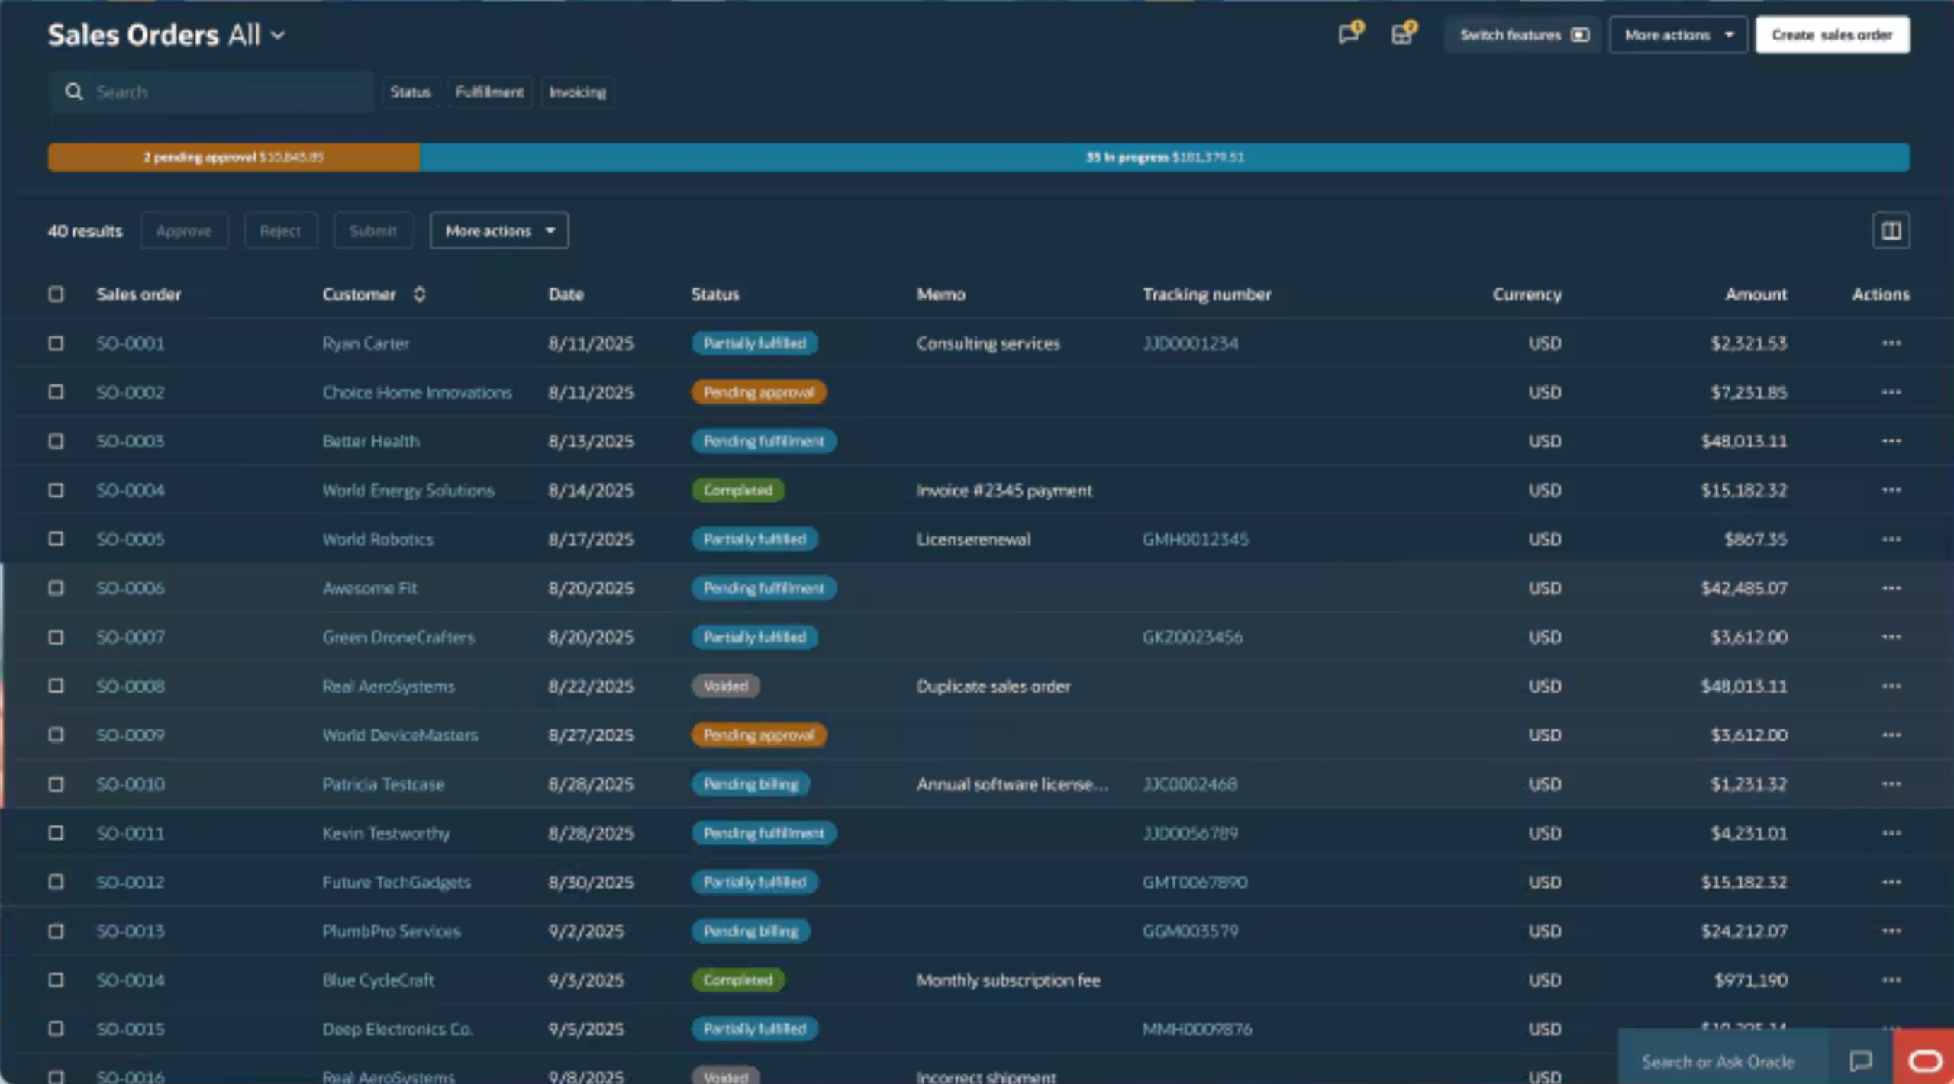Toggle the select-all checkbox in table header
1954x1084 pixels.
[x=56, y=294]
